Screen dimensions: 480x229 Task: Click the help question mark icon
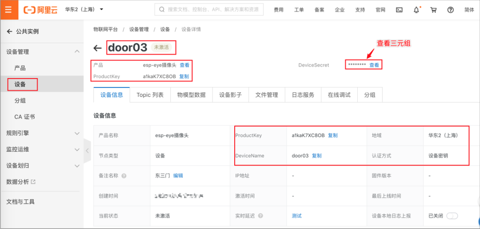[x=450, y=10]
